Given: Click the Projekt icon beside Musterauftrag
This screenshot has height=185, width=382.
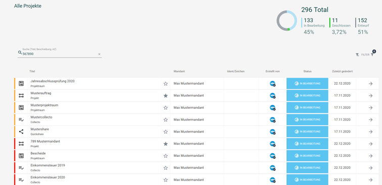Looking at the screenshot, I should (x=21, y=96).
